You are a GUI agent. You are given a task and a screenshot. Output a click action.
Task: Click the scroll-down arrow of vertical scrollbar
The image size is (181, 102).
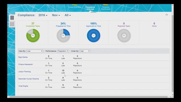[173, 94]
